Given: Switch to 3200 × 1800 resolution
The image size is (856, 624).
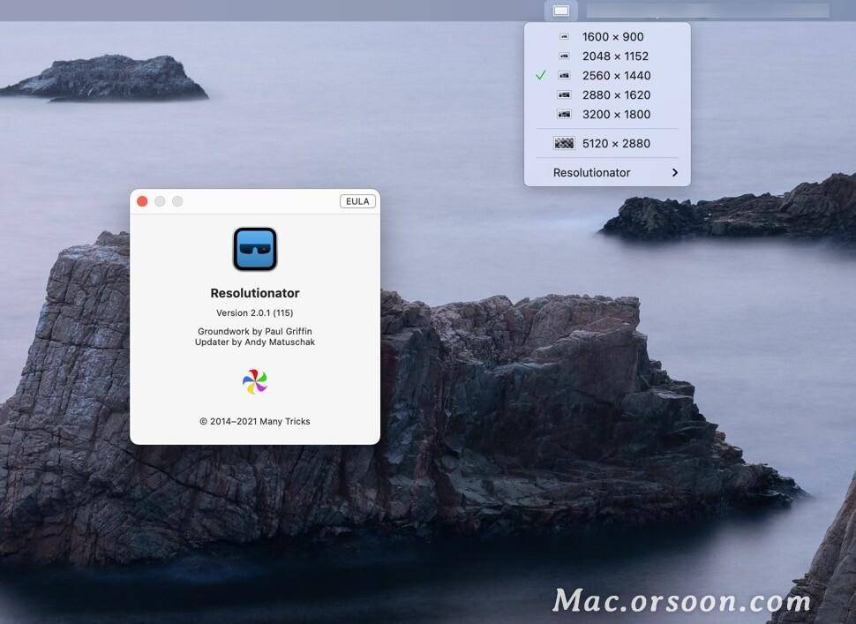Looking at the screenshot, I should click(x=607, y=114).
